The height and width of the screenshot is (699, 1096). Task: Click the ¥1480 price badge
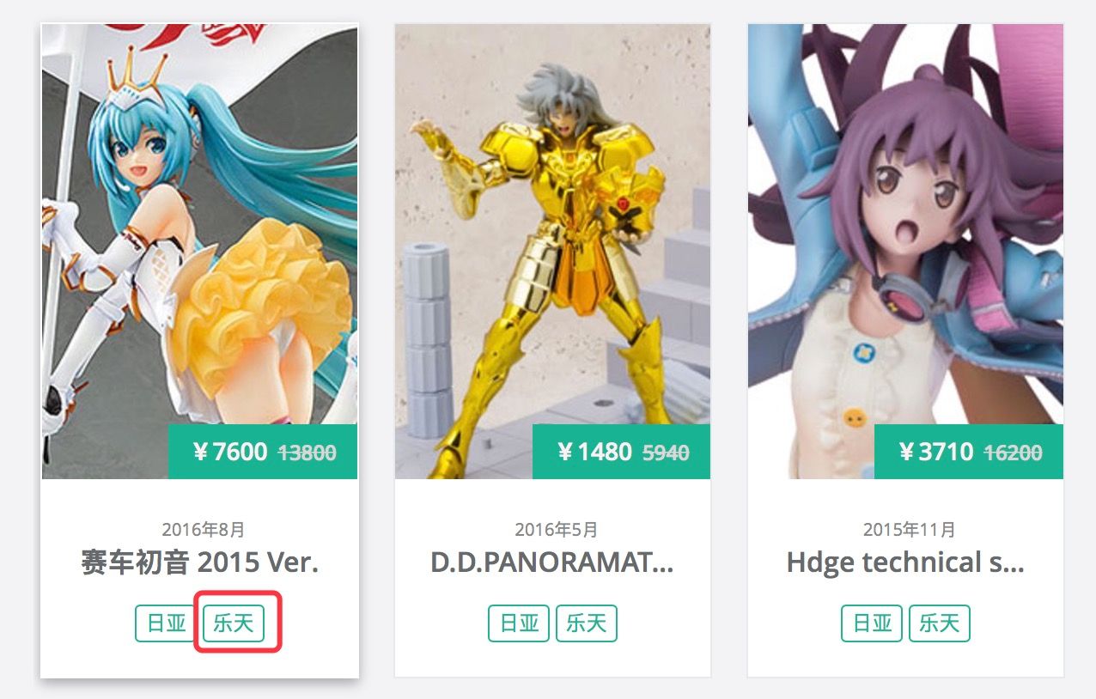pyautogui.click(x=621, y=452)
